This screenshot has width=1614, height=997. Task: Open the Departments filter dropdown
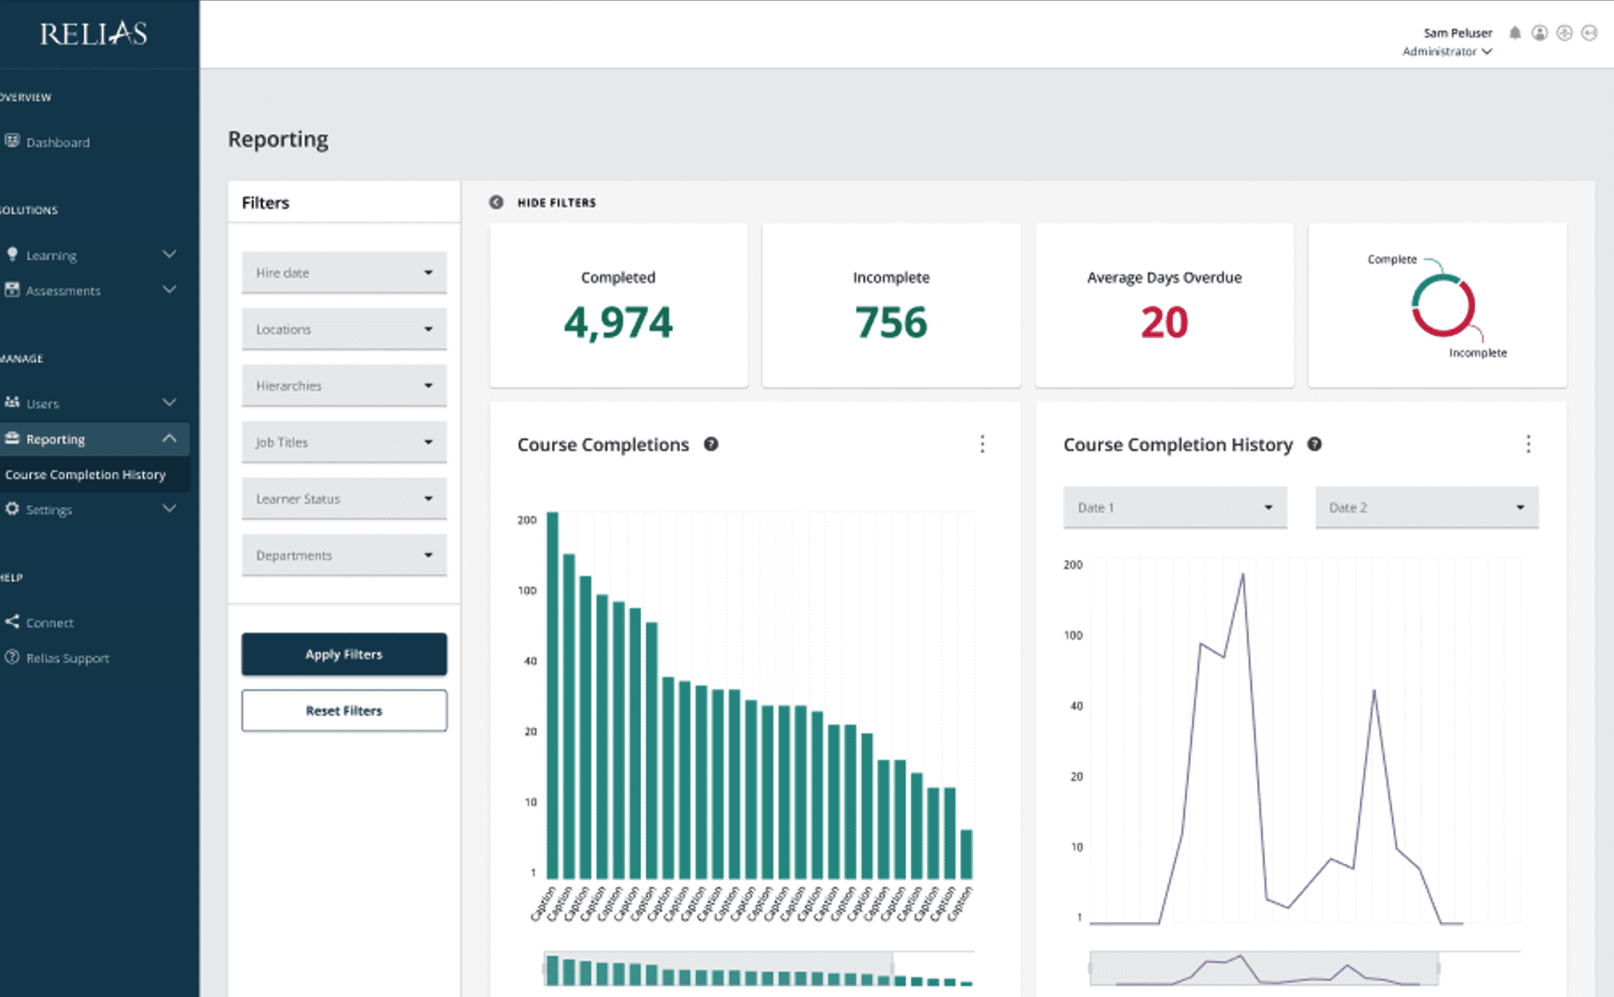(344, 555)
